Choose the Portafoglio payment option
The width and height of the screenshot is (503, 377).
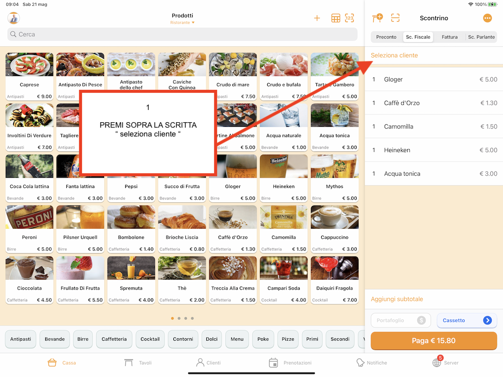point(401,320)
